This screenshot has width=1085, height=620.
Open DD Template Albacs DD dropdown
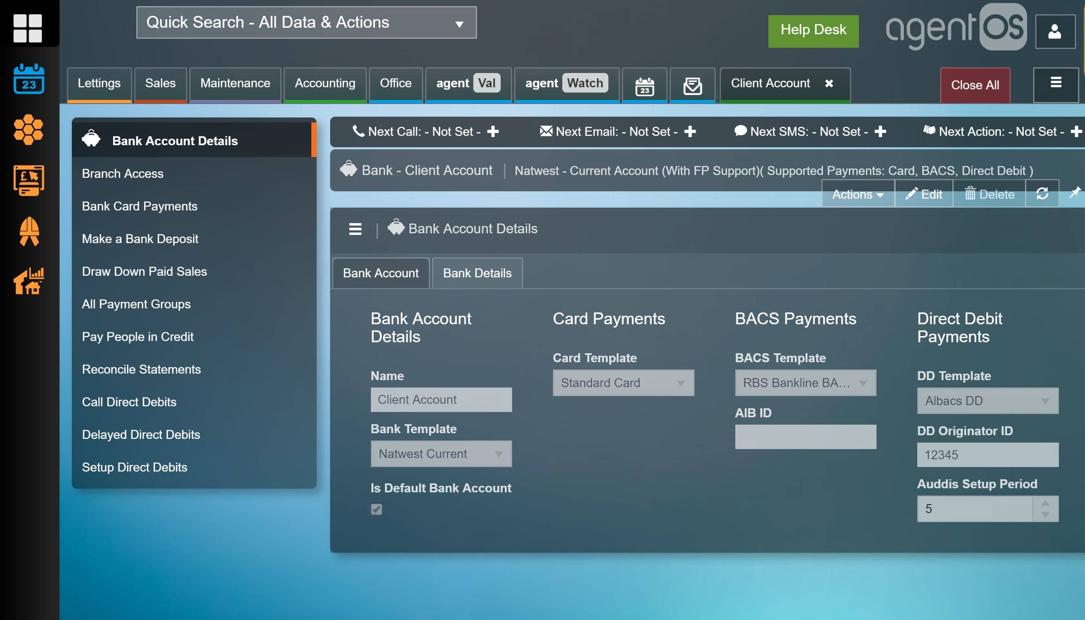coord(987,401)
